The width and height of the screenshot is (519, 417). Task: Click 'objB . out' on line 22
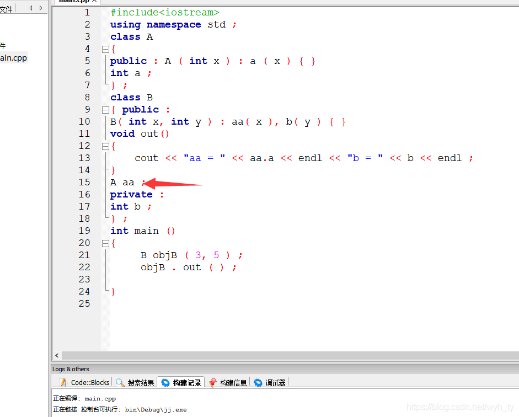coord(171,268)
